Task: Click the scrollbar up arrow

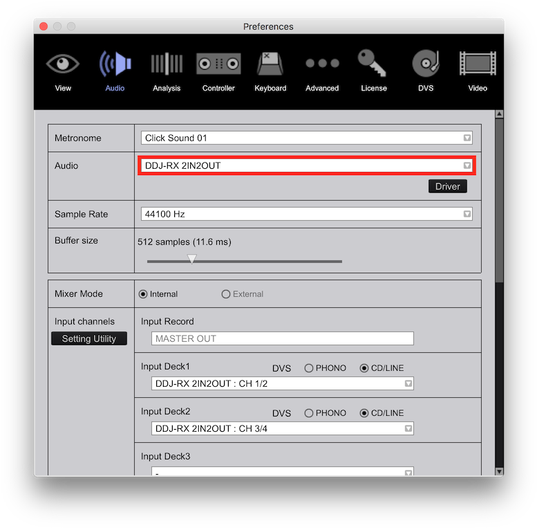Action: [x=499, y=113]
